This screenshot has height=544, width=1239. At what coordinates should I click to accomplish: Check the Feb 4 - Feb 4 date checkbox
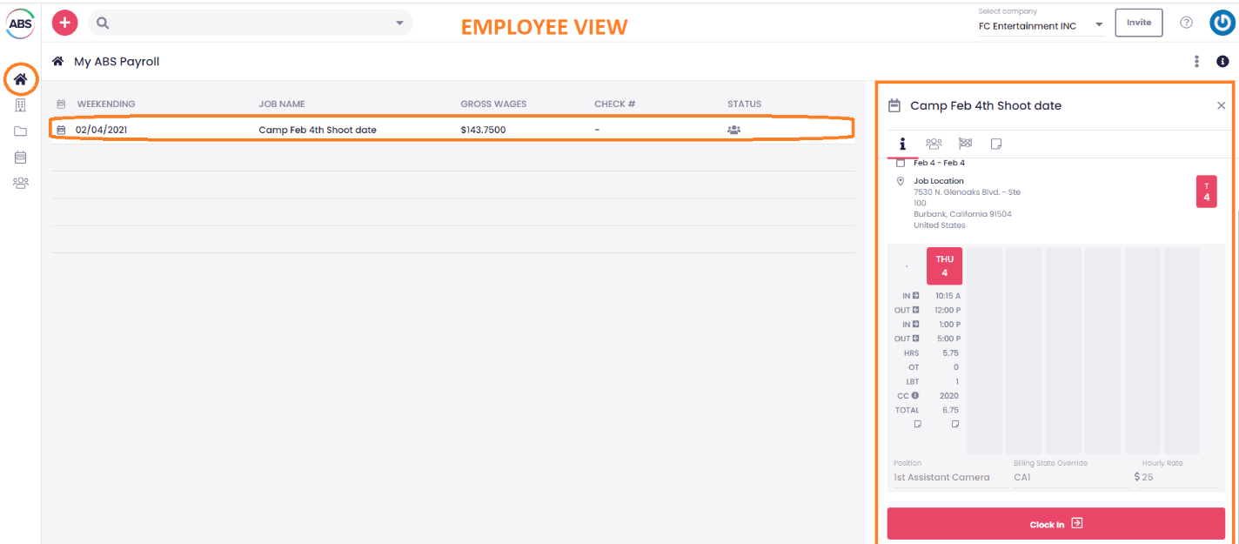pyautogui.click(x=901, y=163)
